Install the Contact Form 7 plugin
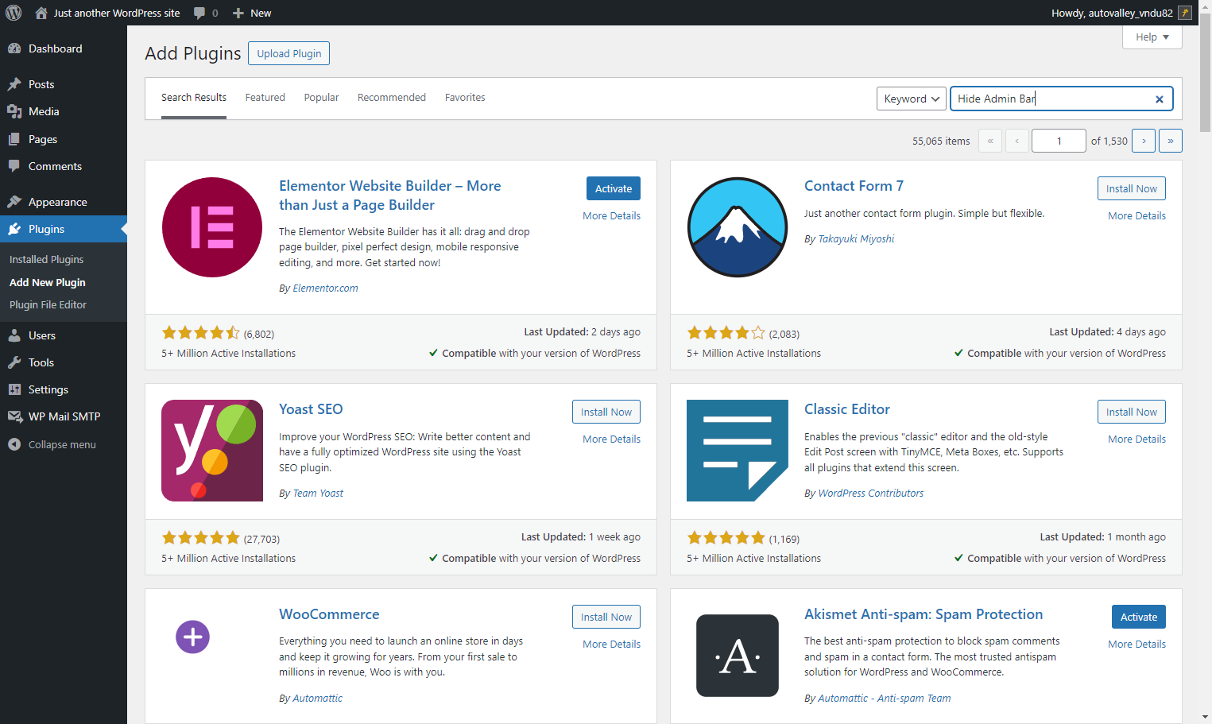Screen dimensions: 1212x724 pos(1132,188)
